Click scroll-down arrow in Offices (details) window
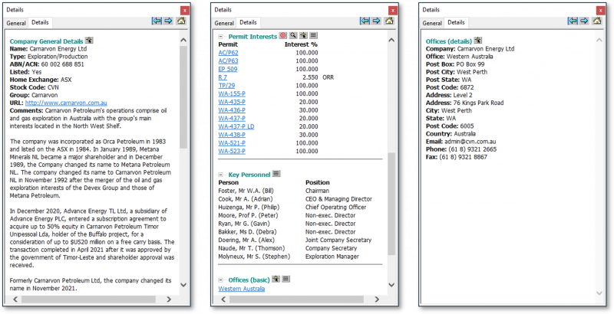This screenshot has height=314, width=614. point(599,293)
